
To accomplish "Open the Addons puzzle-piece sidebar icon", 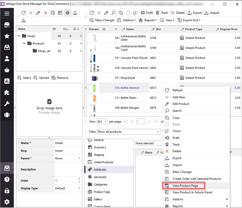I will click(x=7, y=92).
